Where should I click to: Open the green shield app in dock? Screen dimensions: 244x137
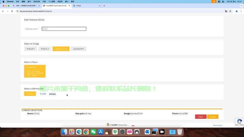pos(115,132)
